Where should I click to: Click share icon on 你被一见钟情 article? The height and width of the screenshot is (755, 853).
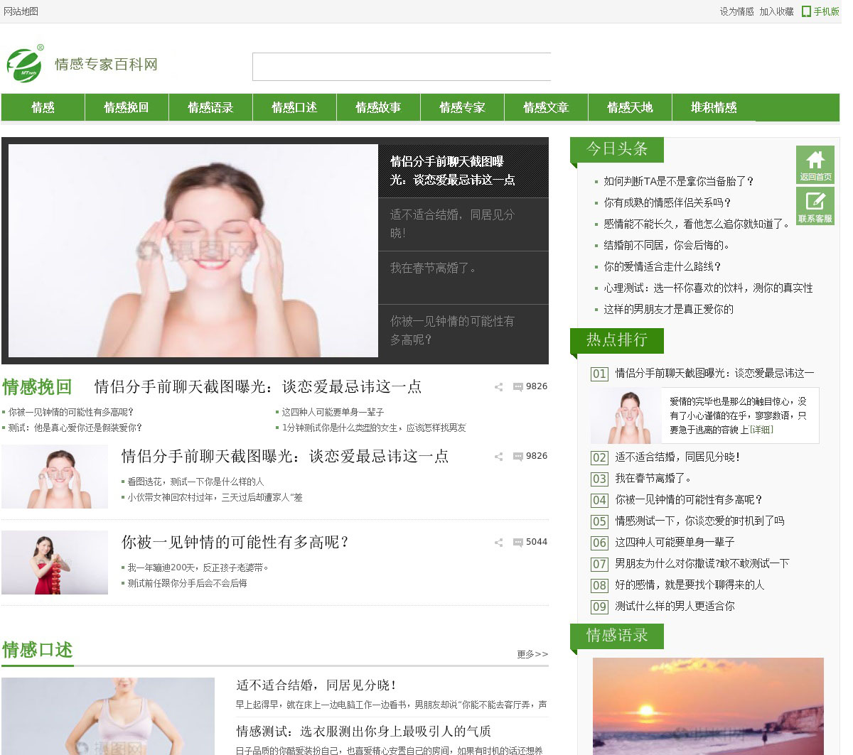(x=498, y=543)
